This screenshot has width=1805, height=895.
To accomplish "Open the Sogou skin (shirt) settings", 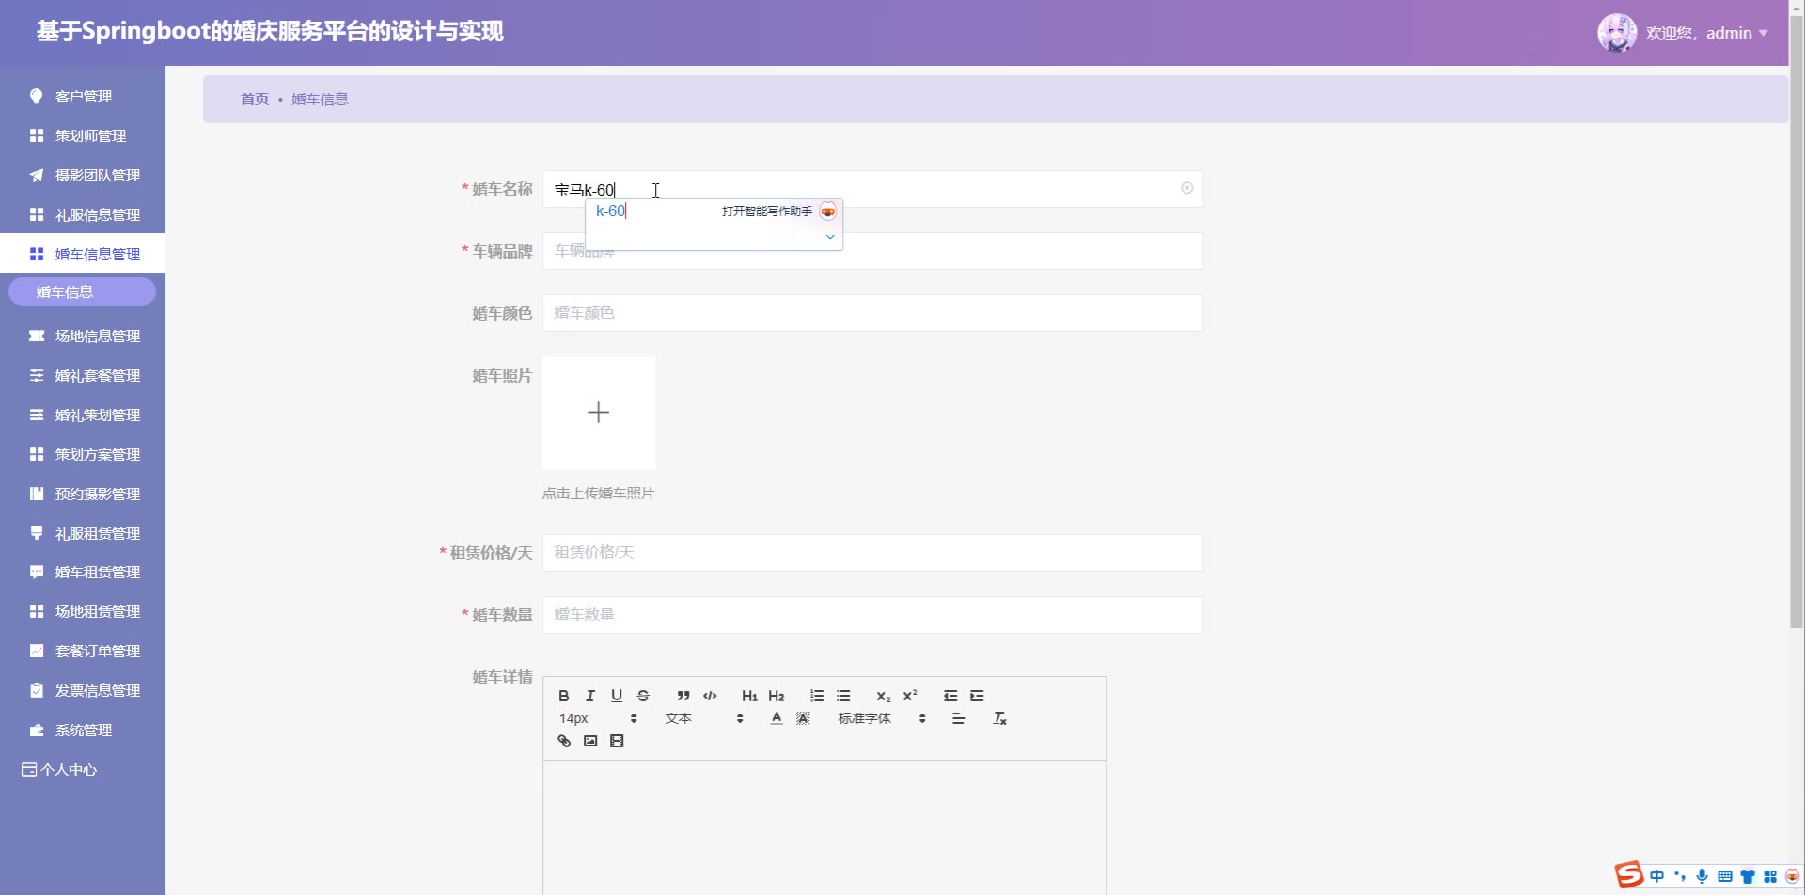I will (x=1748, y=876).
